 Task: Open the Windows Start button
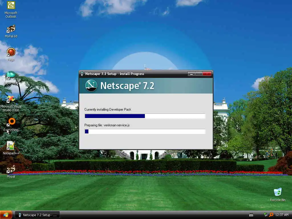[x=6, y=215]
